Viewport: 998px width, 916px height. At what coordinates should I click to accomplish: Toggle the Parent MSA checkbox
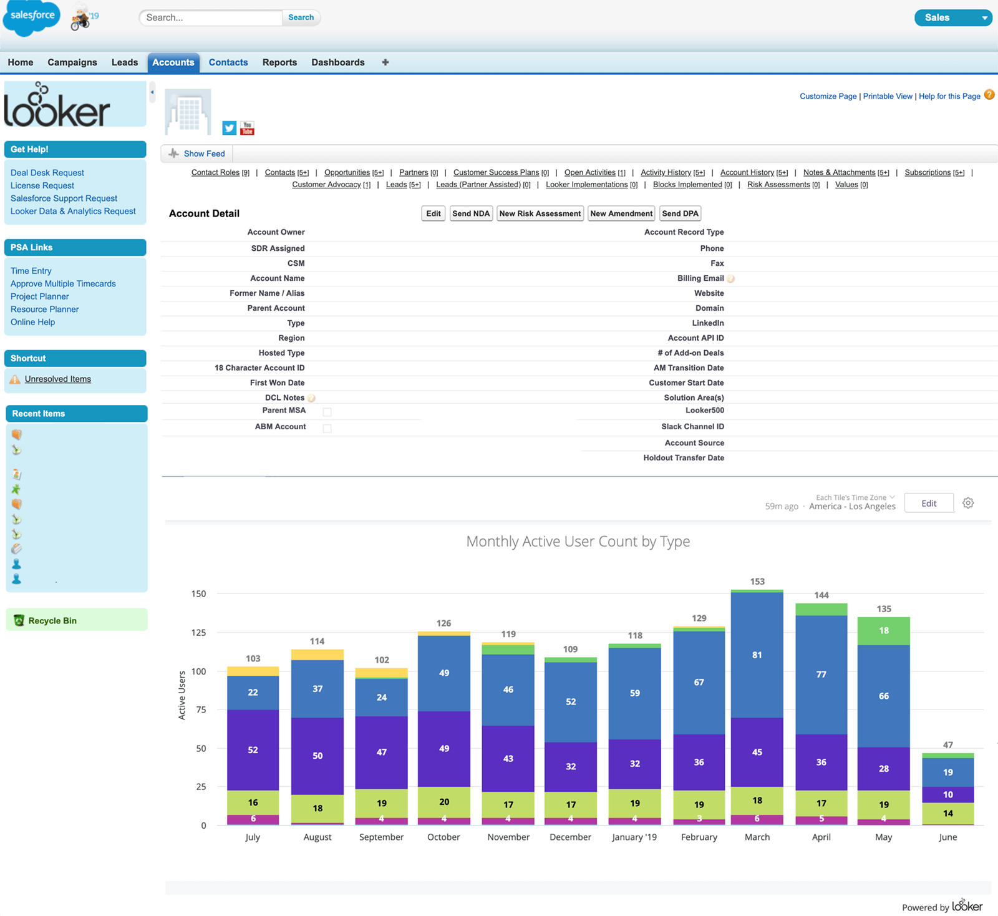tap(327, 412)
